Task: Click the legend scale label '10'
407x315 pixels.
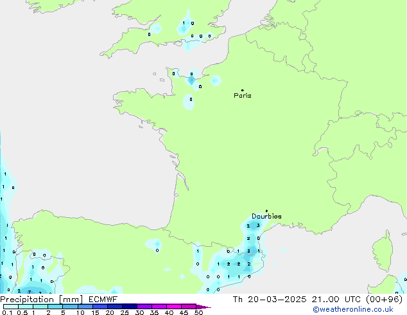Action: pyautogui.click(x=80, y=312)
